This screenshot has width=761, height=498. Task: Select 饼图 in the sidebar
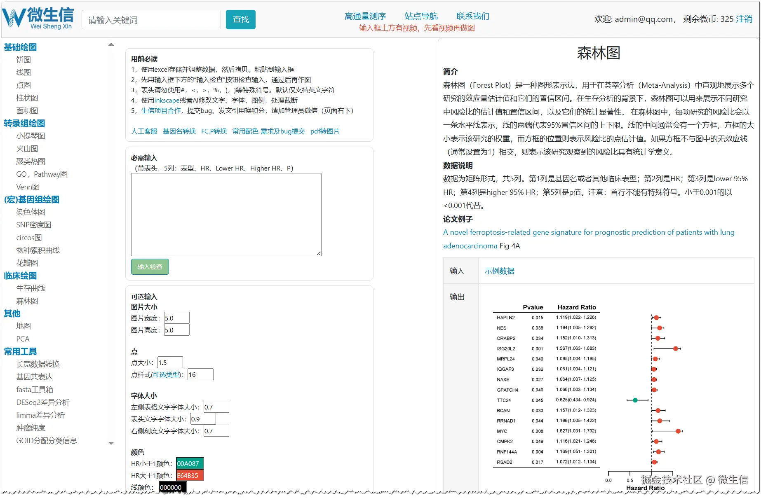pyautogui.click(x=23, y=60)
